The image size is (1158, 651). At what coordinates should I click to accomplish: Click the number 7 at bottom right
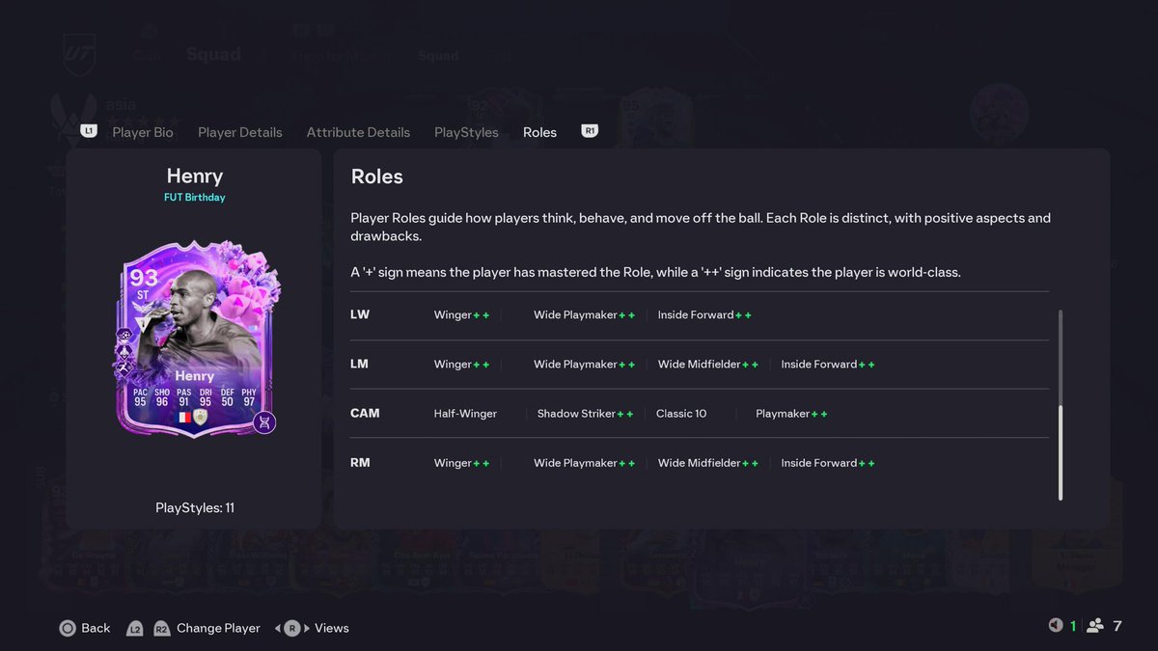pyautogui.click(x=1117, y=626)
